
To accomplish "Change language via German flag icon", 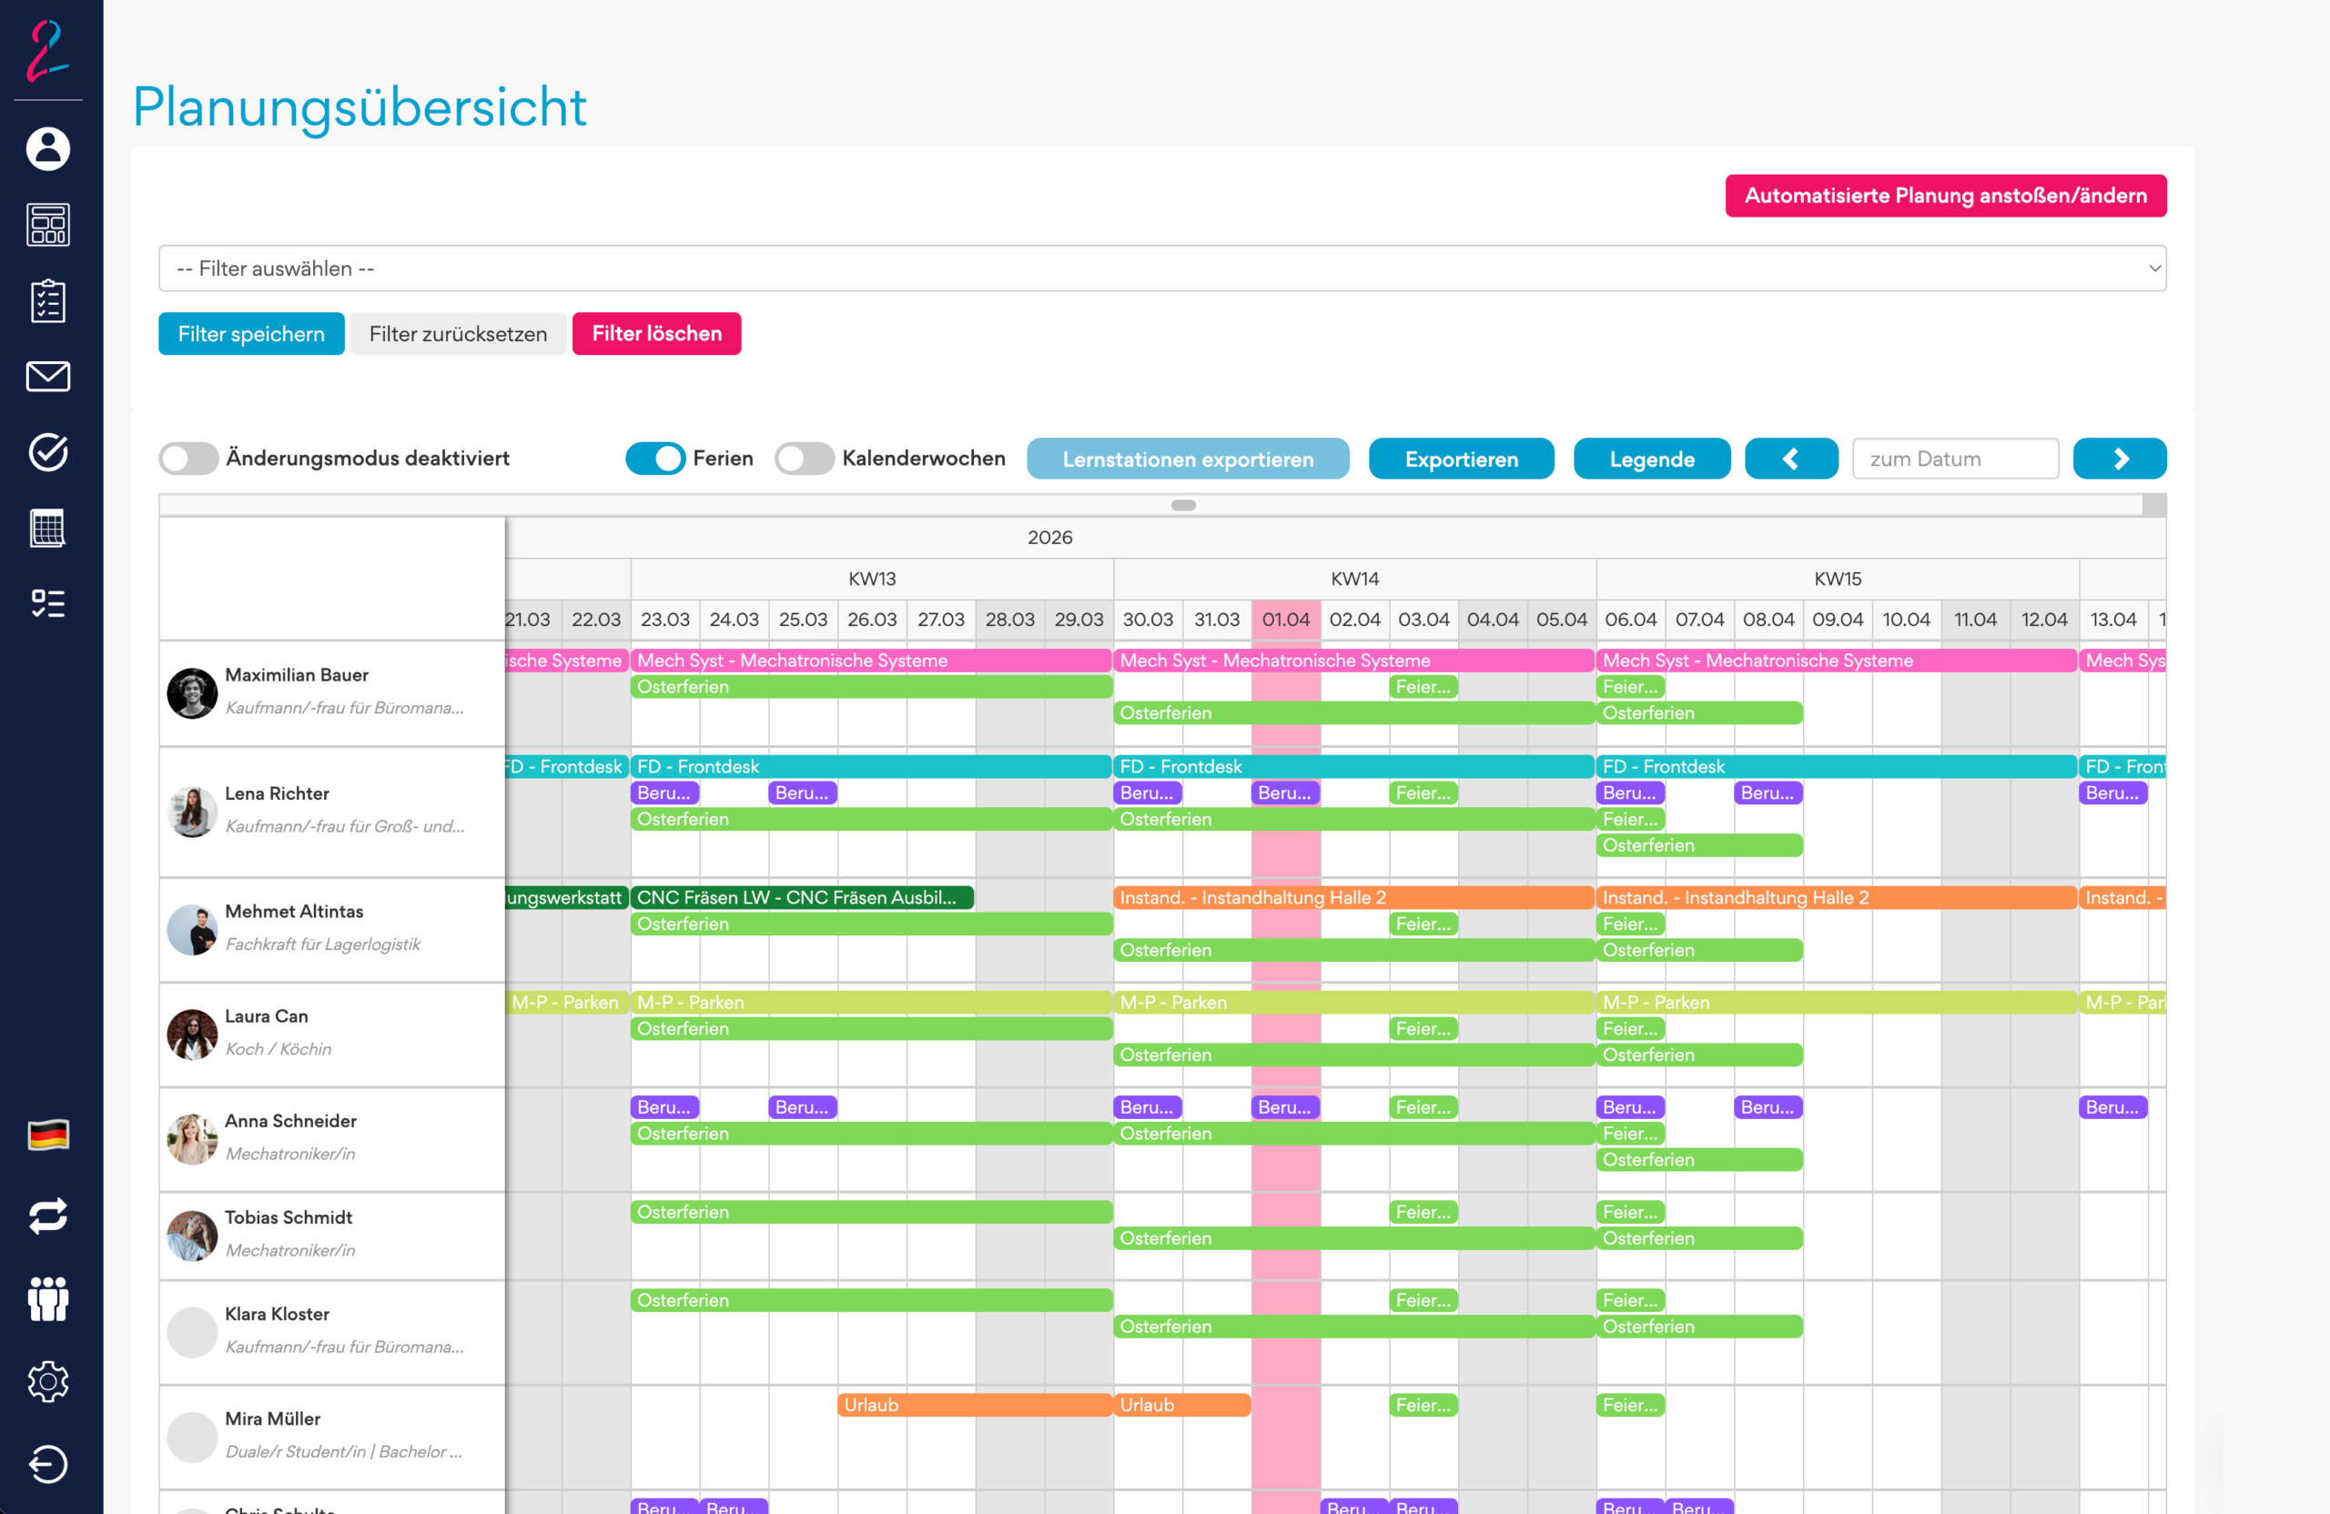I will (48, 1135).
